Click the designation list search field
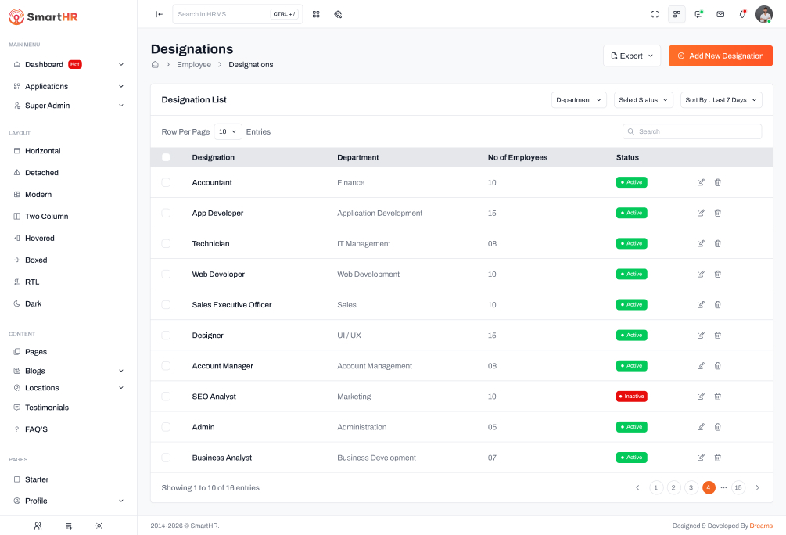Screen dimensions: 786x535 coord(692,131)
